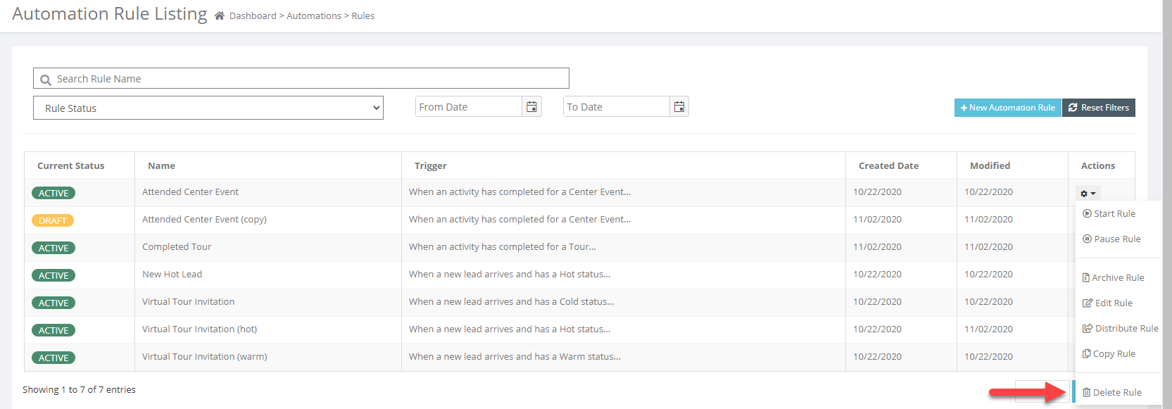Choose Edit Rule option
The width and height of the screenshot is (1172, 409).
pyautogui.click(x=1107, y=303)
